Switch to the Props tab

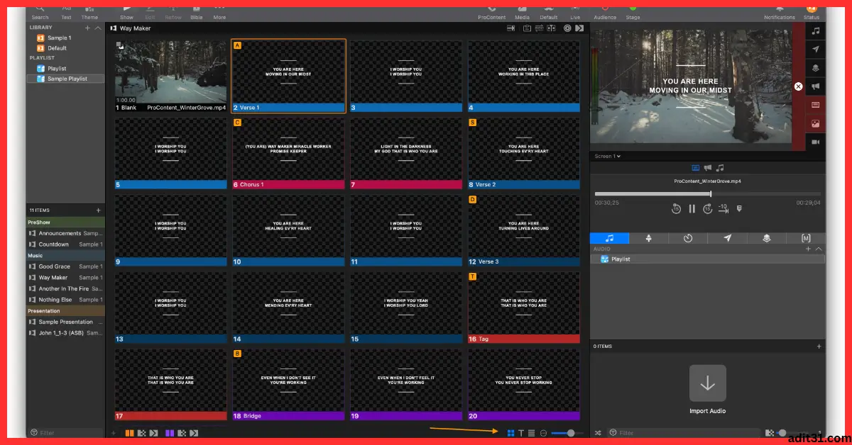(x=767, y=238)
